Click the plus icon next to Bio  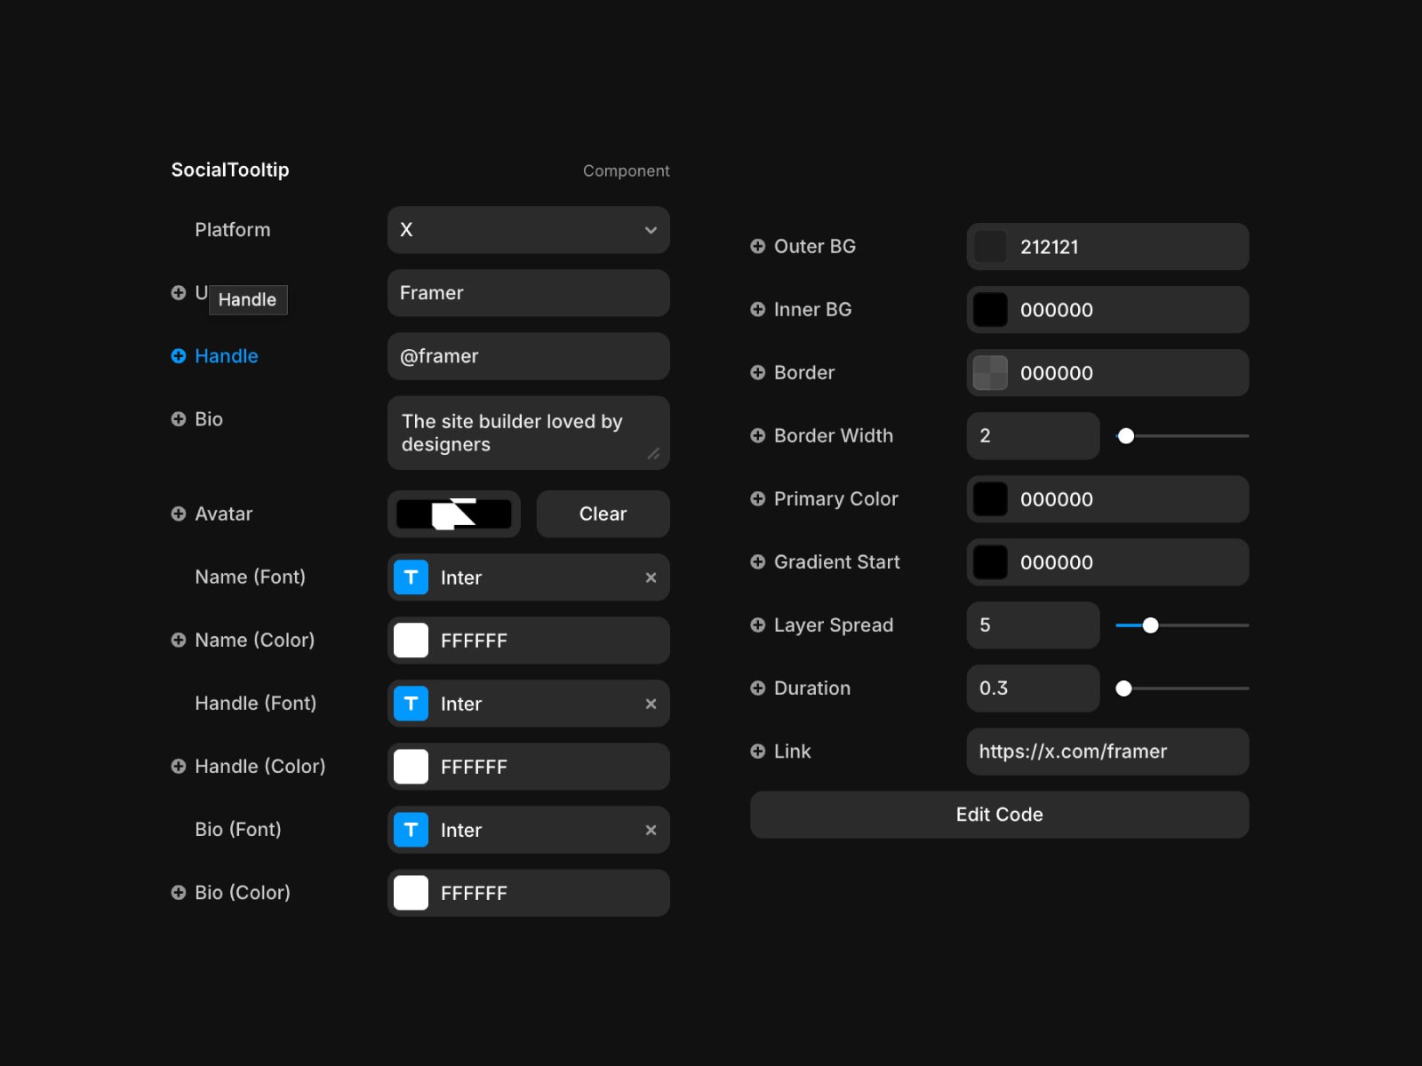(x=179, y=419)
